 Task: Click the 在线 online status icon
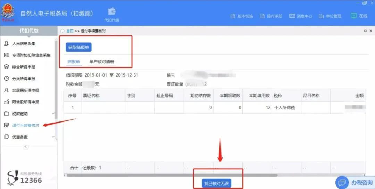point(353,16)
